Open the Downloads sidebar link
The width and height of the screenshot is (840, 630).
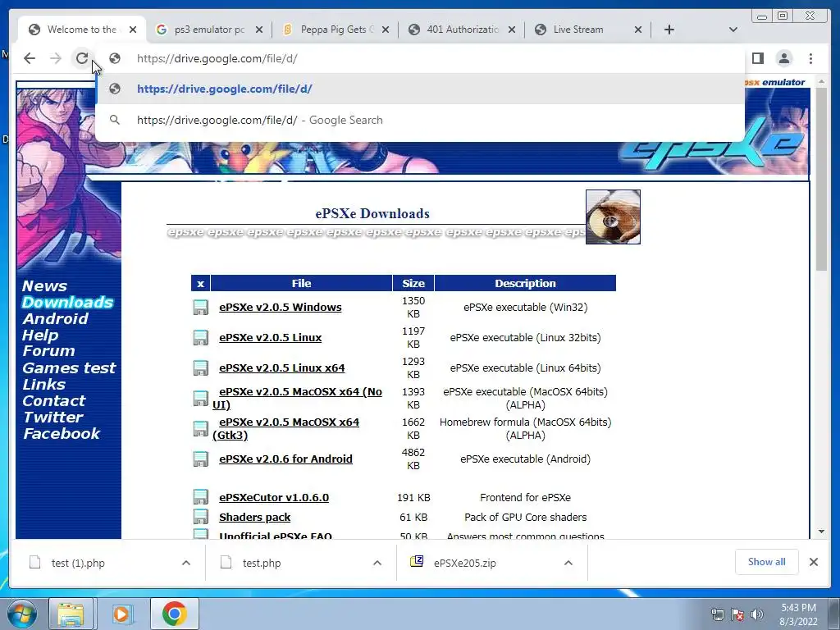click(67, 302)
